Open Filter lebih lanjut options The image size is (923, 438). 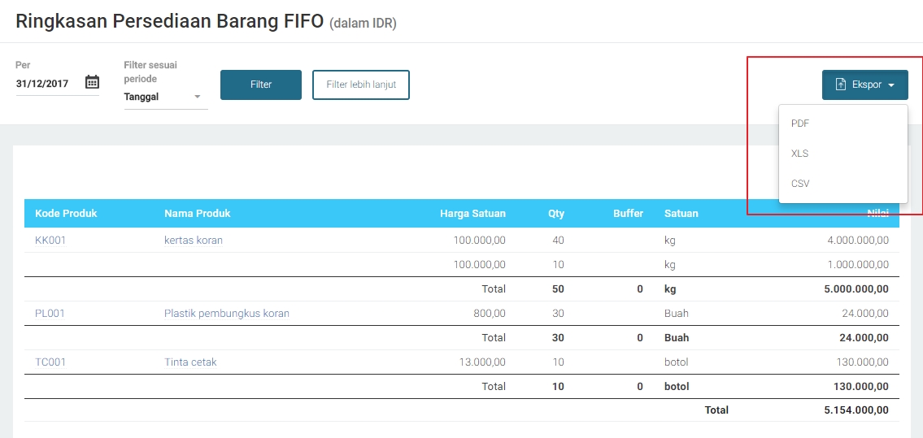click(x=360, y=85)
